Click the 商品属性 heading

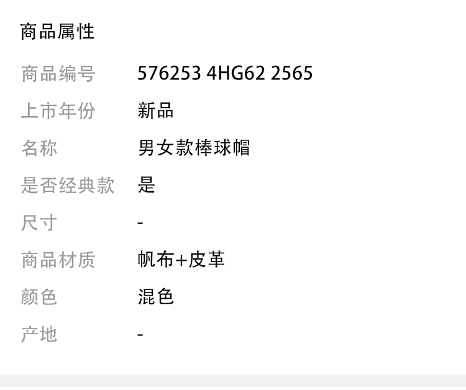pos(57,32)
